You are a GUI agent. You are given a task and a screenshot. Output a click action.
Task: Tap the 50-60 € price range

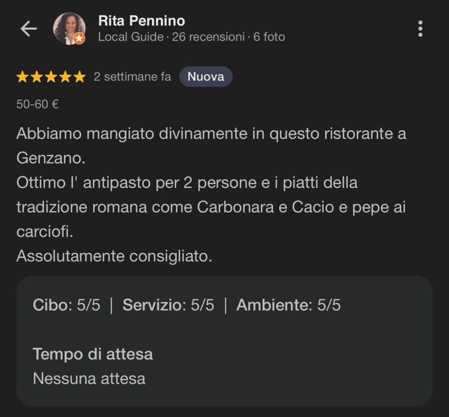click(38, 104)
